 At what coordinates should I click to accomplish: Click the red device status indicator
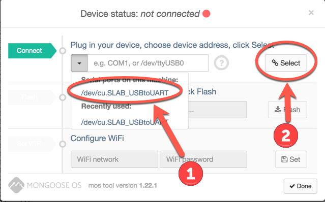point(206,14)
